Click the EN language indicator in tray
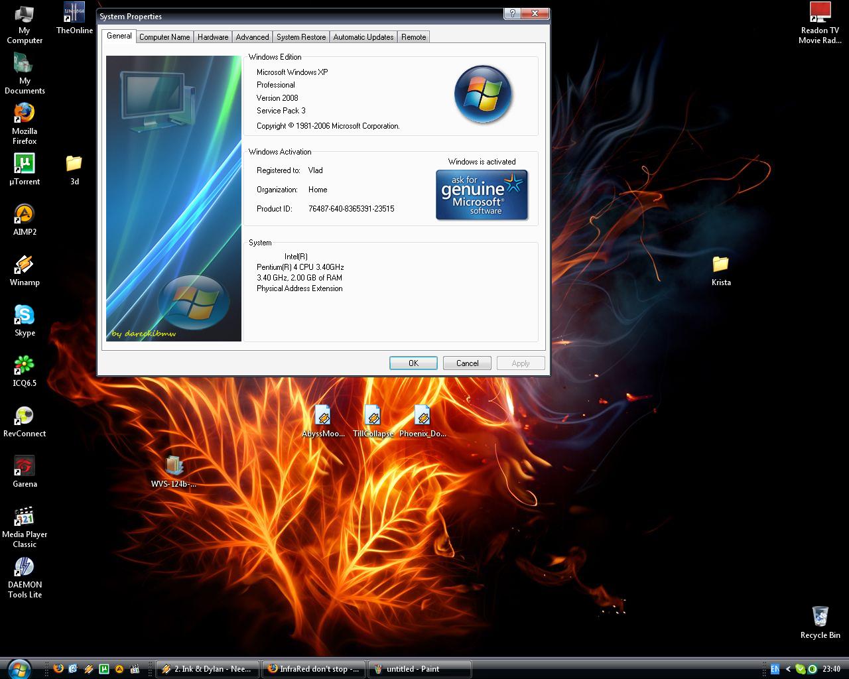Image resolution: width=849 pixels, height=679 pixels. (775, 669)
